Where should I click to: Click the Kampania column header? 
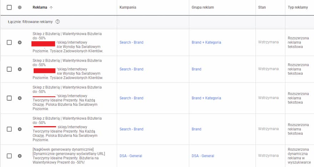point(128,7)
